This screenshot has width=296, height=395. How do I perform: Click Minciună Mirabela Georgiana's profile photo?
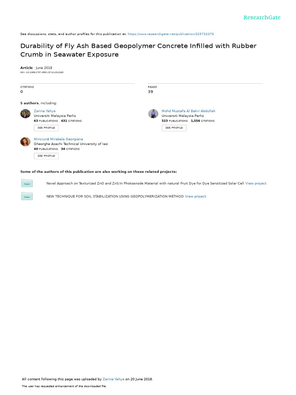click(x=25, y=142)
